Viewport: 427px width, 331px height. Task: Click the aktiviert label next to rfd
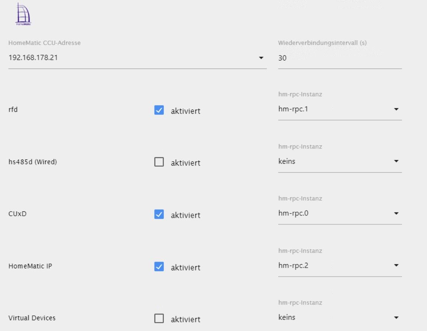click(185, 111)
